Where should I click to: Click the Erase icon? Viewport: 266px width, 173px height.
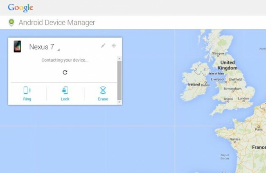tap(103, 90)
